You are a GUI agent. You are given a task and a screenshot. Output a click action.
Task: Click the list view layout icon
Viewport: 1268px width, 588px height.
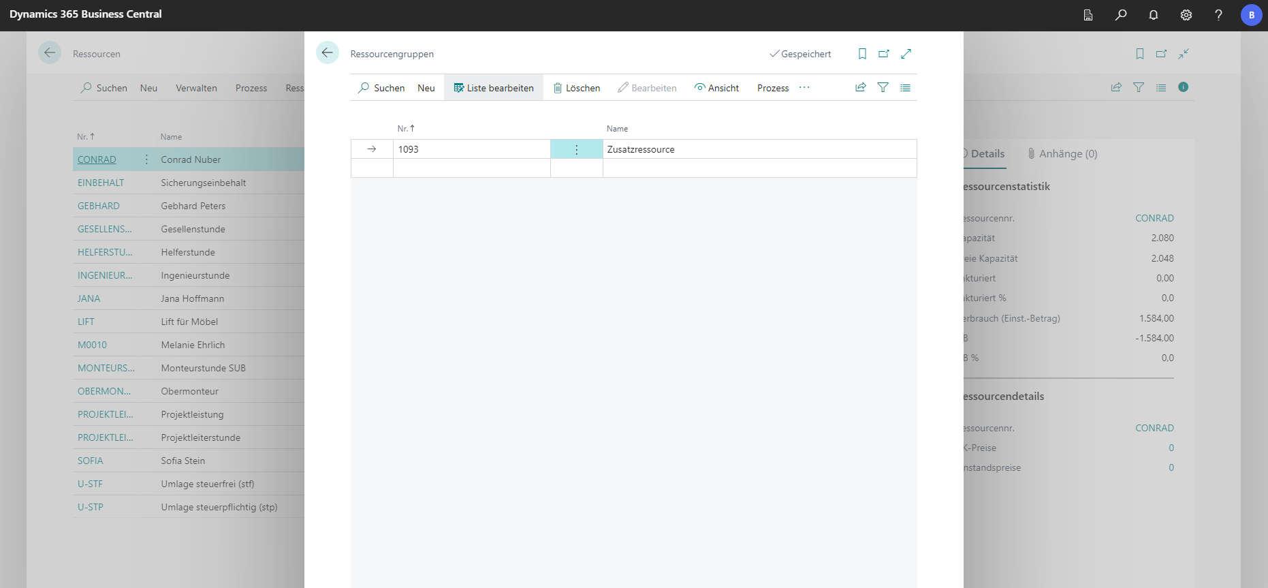pos(905,87)
